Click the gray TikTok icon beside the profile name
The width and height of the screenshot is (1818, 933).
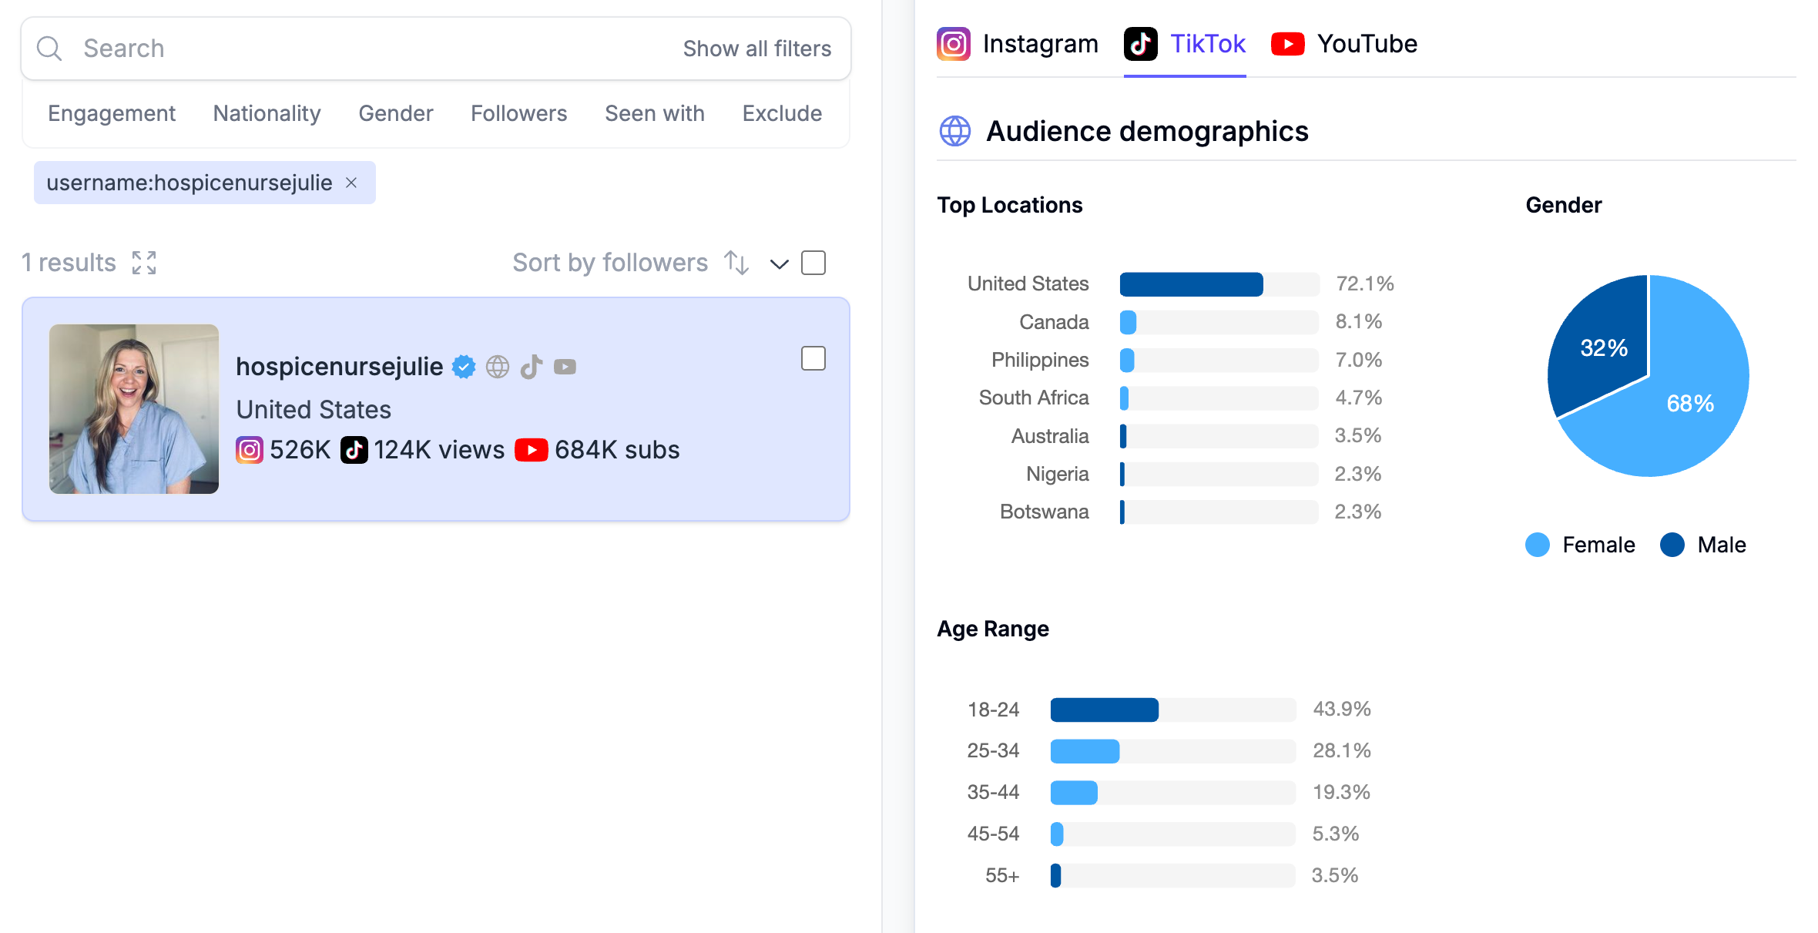(532, 367)
